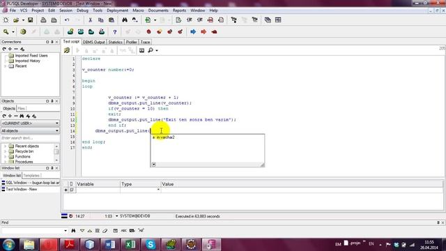This screenshot has width=446, height=251.
Task: Click the window tile icon in top toolbar
Action: pyautogui.click(x=278, y=20)
